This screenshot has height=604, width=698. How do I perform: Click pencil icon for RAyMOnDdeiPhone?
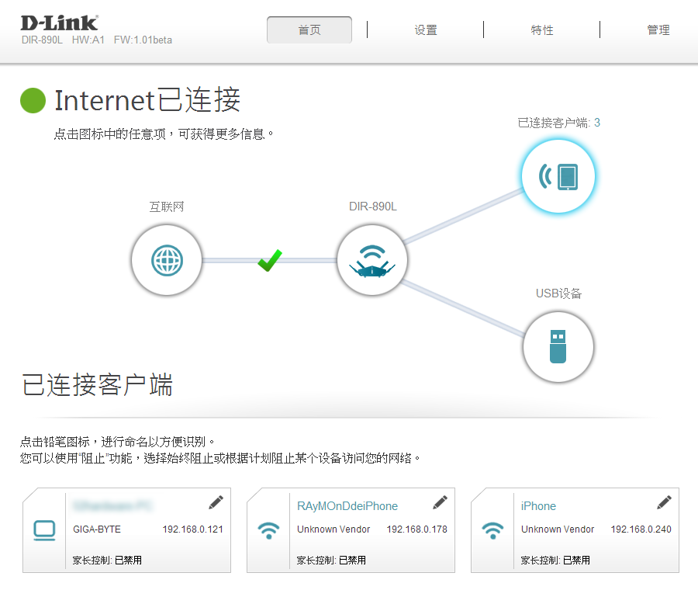point(440,502)
